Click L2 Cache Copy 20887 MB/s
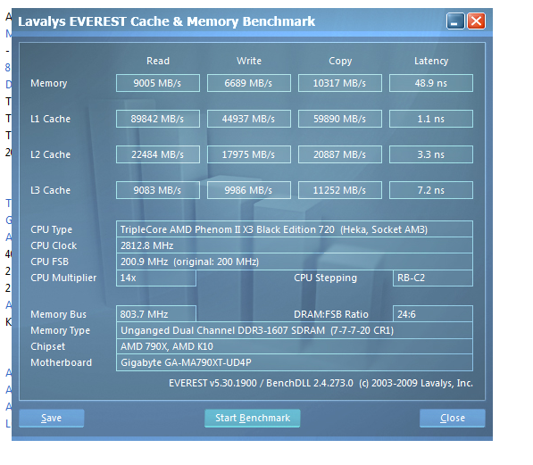 point(340,154)
